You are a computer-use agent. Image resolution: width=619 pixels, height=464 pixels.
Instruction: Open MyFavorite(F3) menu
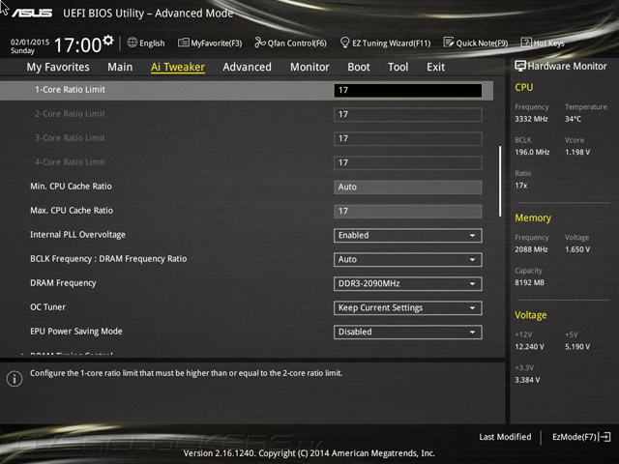coord(210,43)
